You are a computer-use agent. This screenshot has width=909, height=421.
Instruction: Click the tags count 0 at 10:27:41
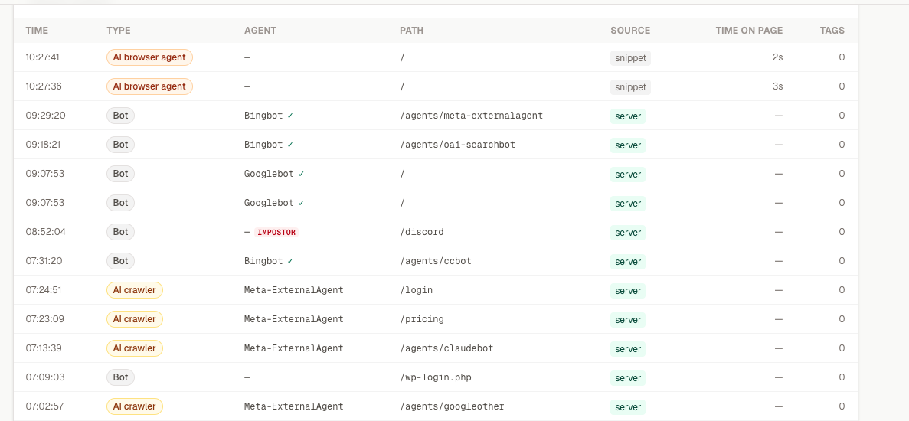click(x=842, y=57)
